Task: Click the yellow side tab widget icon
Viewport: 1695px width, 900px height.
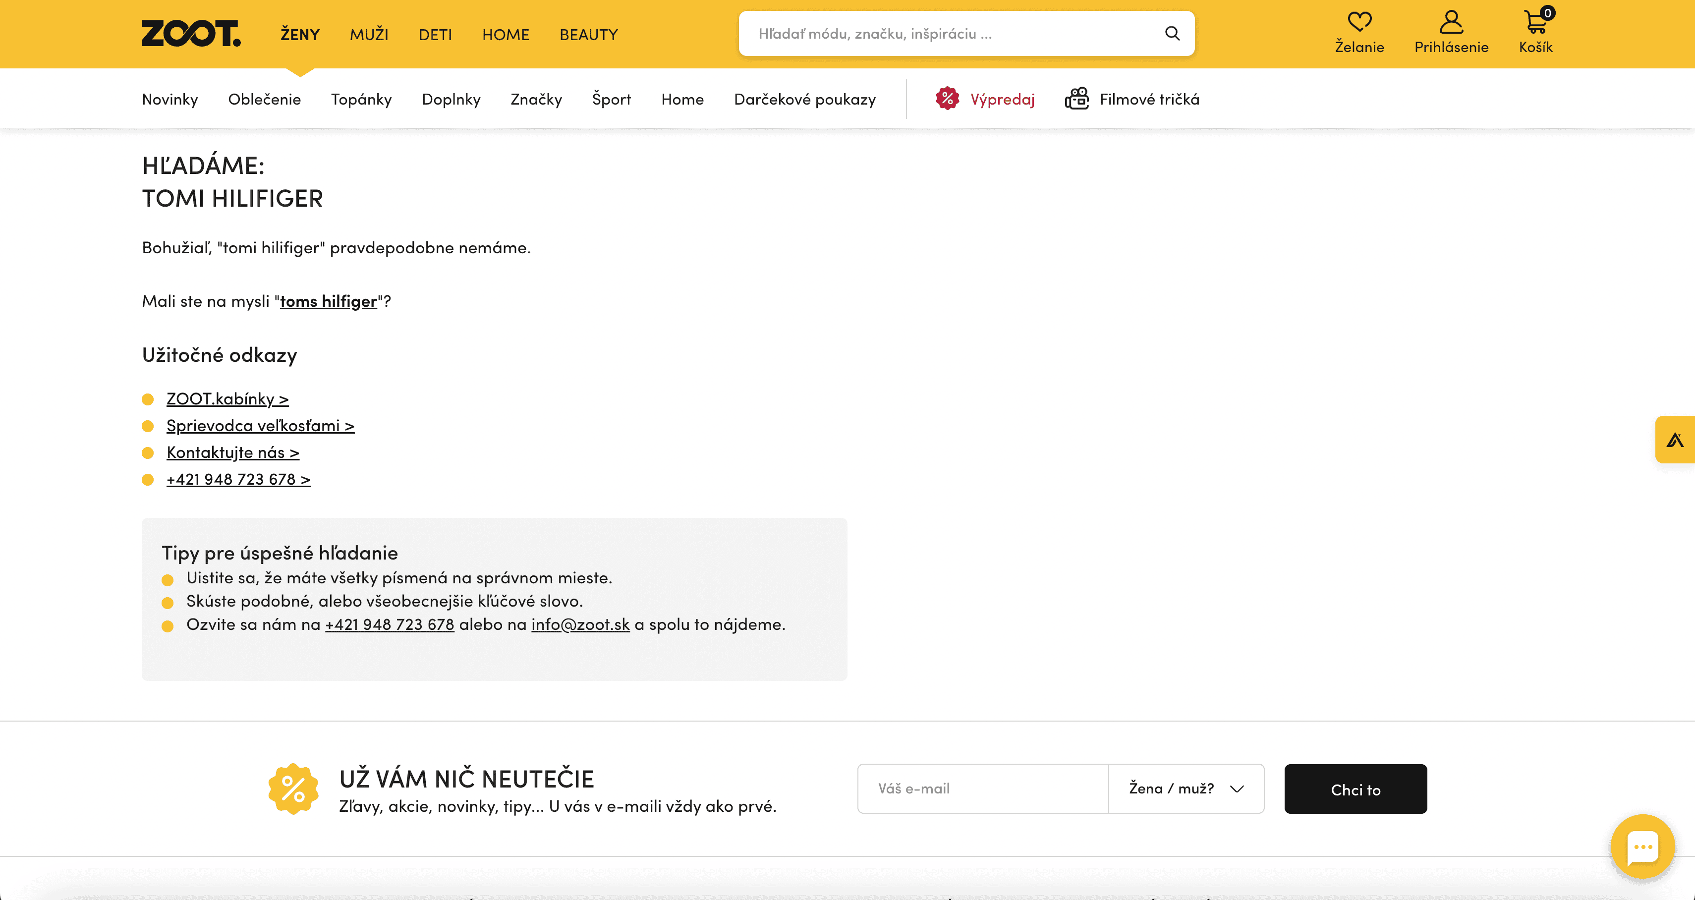Action: point(1675,440)
